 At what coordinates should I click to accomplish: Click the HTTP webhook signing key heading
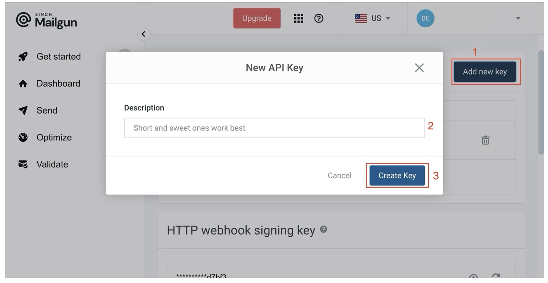tap(241, 230)
